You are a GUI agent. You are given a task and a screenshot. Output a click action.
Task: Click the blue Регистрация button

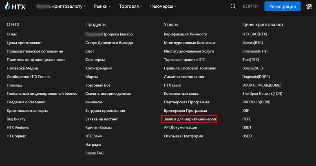point(282,6)
